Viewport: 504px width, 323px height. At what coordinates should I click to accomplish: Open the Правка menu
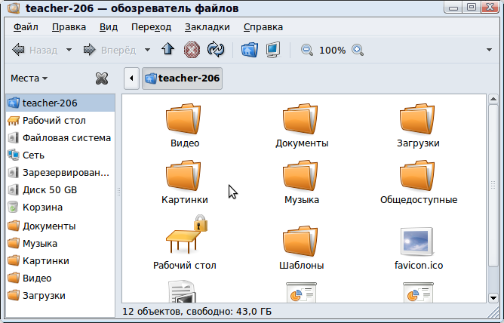click(x=69, y=27)
